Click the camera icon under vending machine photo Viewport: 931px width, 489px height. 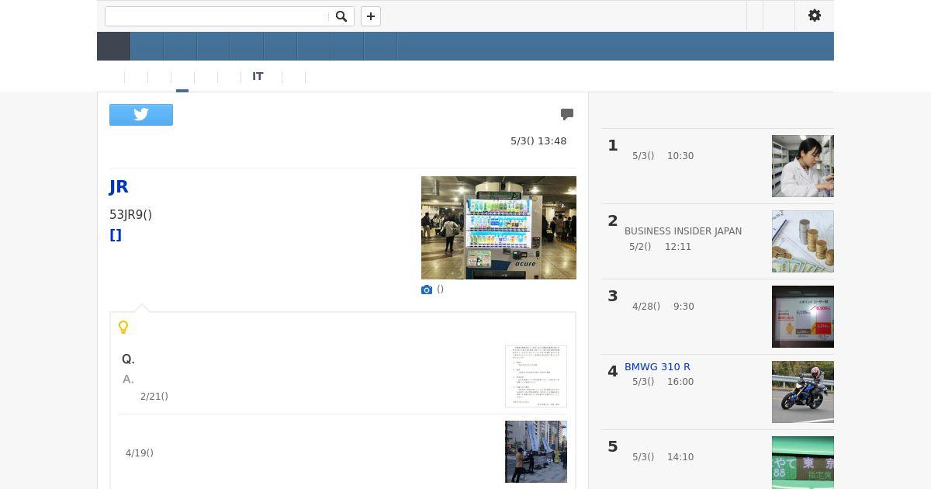(427, 290)
